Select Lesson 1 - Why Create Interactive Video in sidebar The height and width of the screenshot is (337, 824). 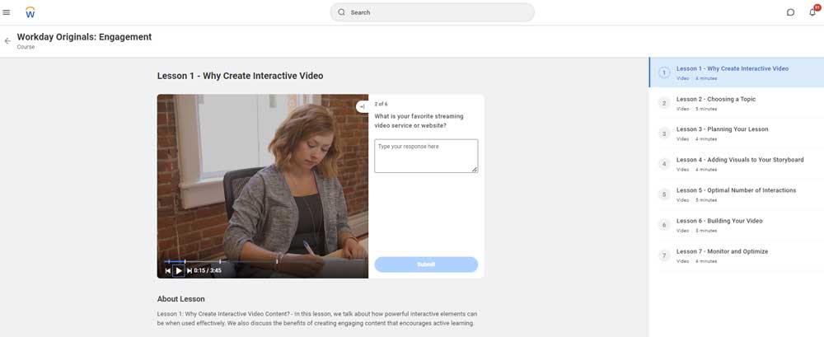coord(737,73)
